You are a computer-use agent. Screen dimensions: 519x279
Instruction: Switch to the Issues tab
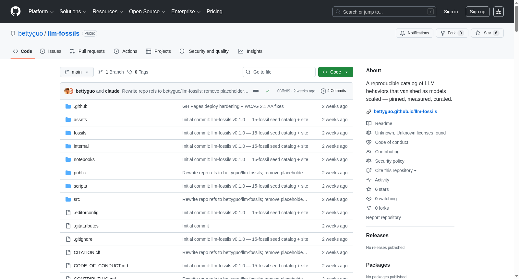51,51
